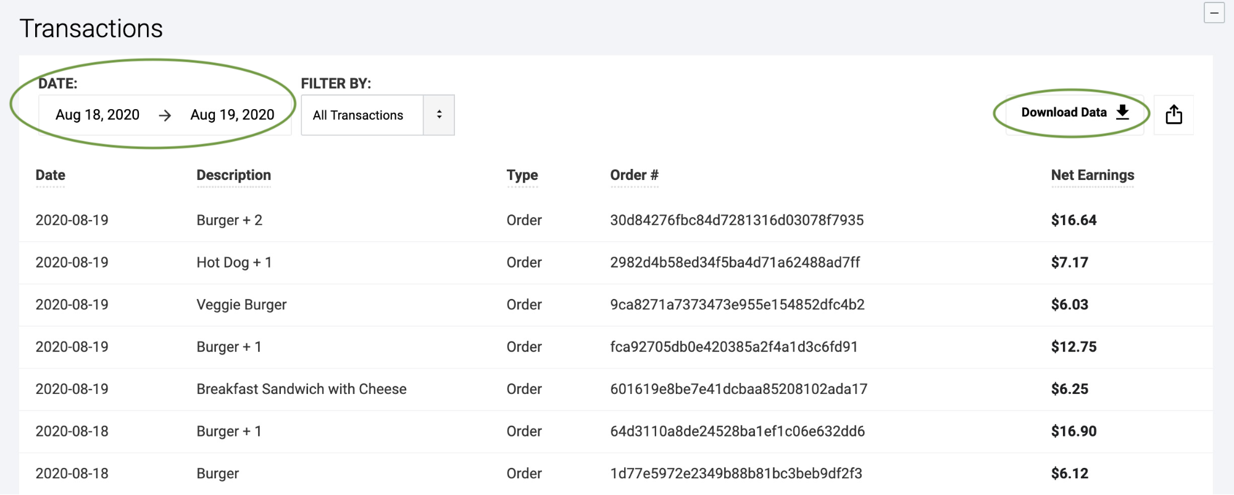
Task: Click the $12.75 net earnings value
Action: [x=1074, y=347]
